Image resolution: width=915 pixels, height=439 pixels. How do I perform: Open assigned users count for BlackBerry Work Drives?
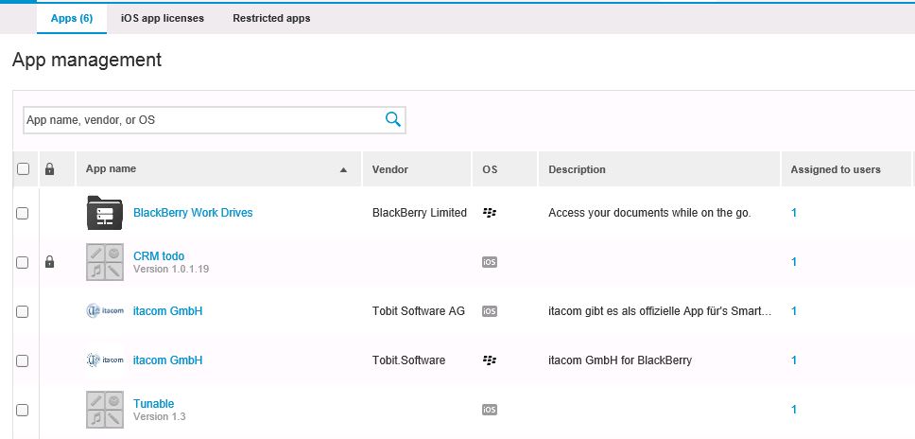click(794, 213)
